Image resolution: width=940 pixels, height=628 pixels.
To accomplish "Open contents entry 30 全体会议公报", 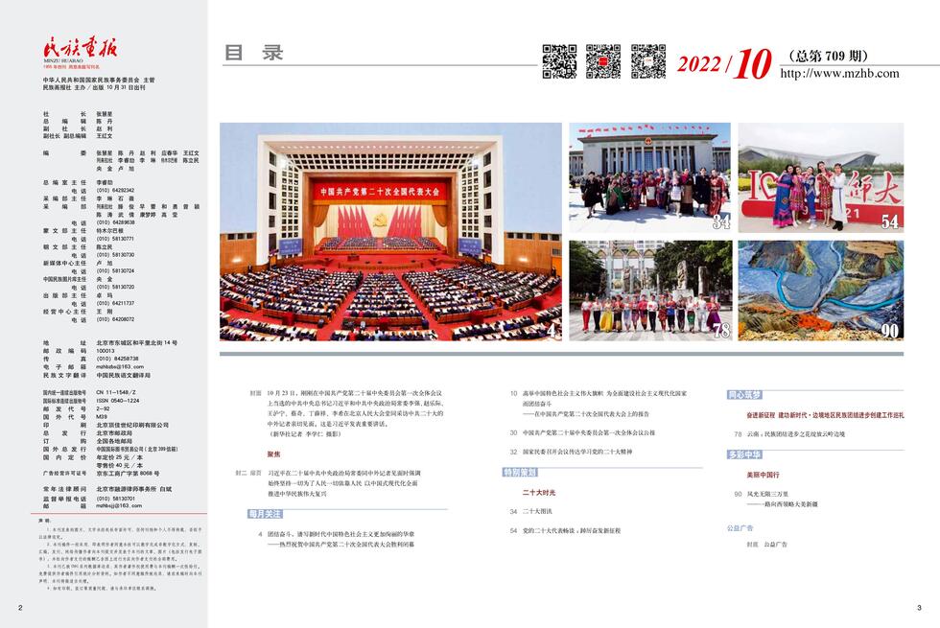I will (x=582, y=432).
